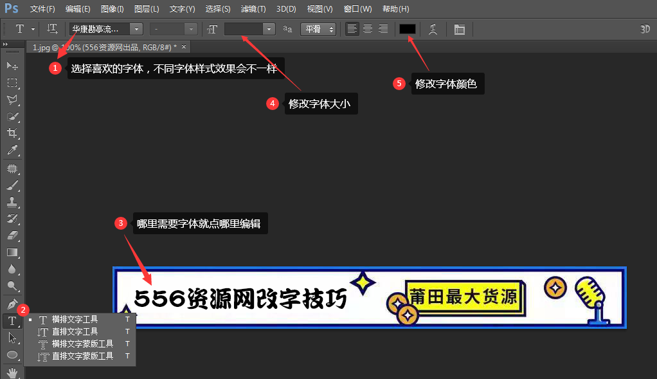Click the Create warped text icon
The width and height of the screenshot is (657, 379).
433,29
